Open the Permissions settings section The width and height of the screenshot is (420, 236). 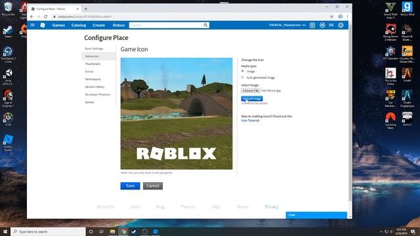(93, 79)
